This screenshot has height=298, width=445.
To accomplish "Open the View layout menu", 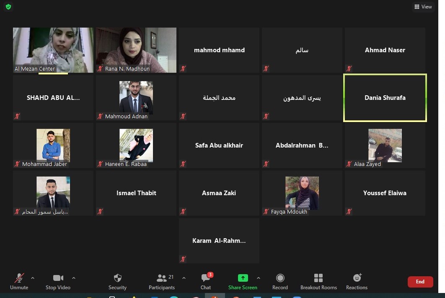I will [x=423, y=7].
